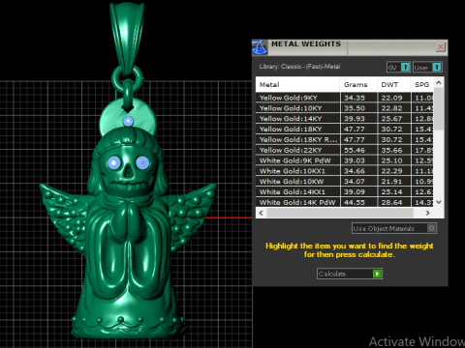
Task: Click the 44.55 grams value
Action: click(355, 202)
